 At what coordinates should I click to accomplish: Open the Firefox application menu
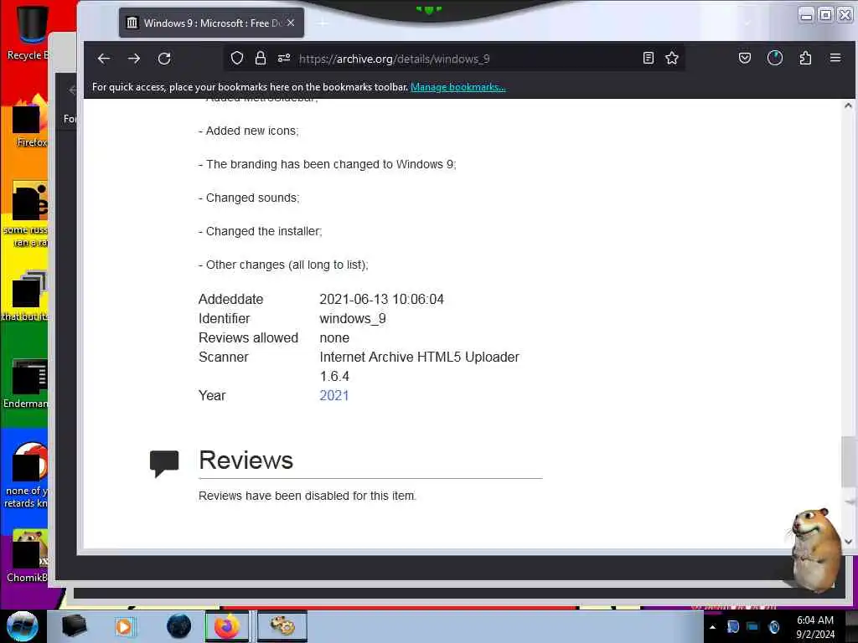tap(835, 58)
